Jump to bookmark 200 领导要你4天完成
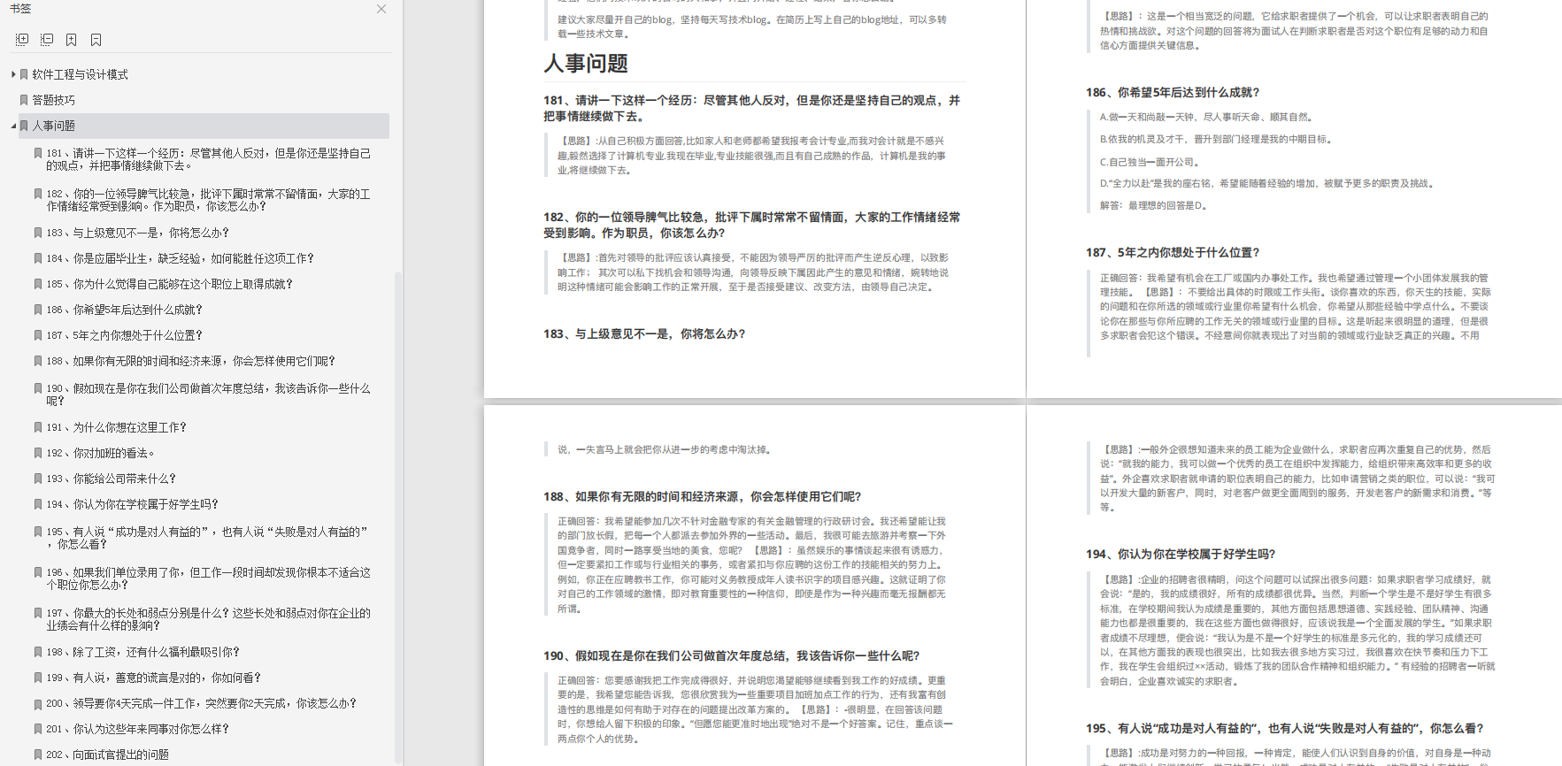The height and width of the screenshot is (766, 1562). pyautogui.click(x=201, y=703)
